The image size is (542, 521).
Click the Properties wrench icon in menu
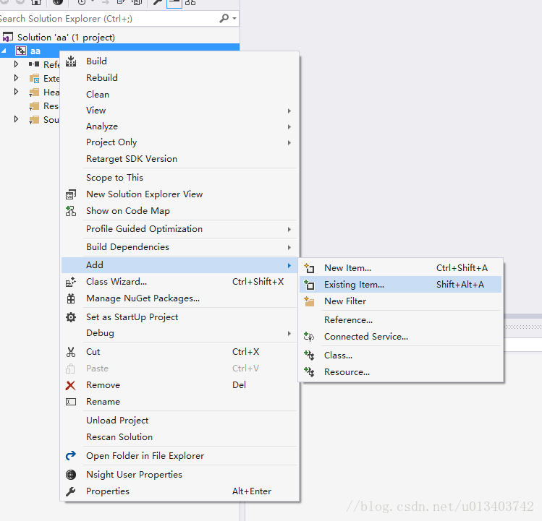(70, 491)
